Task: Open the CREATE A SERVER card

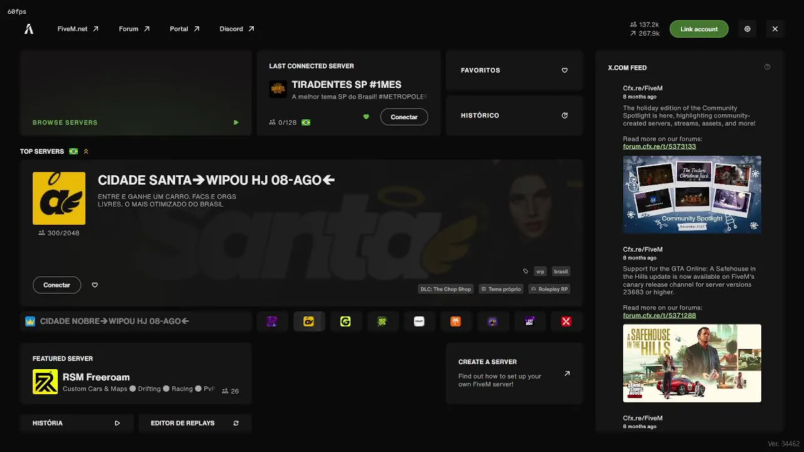Action: click(x=514, y=374)
